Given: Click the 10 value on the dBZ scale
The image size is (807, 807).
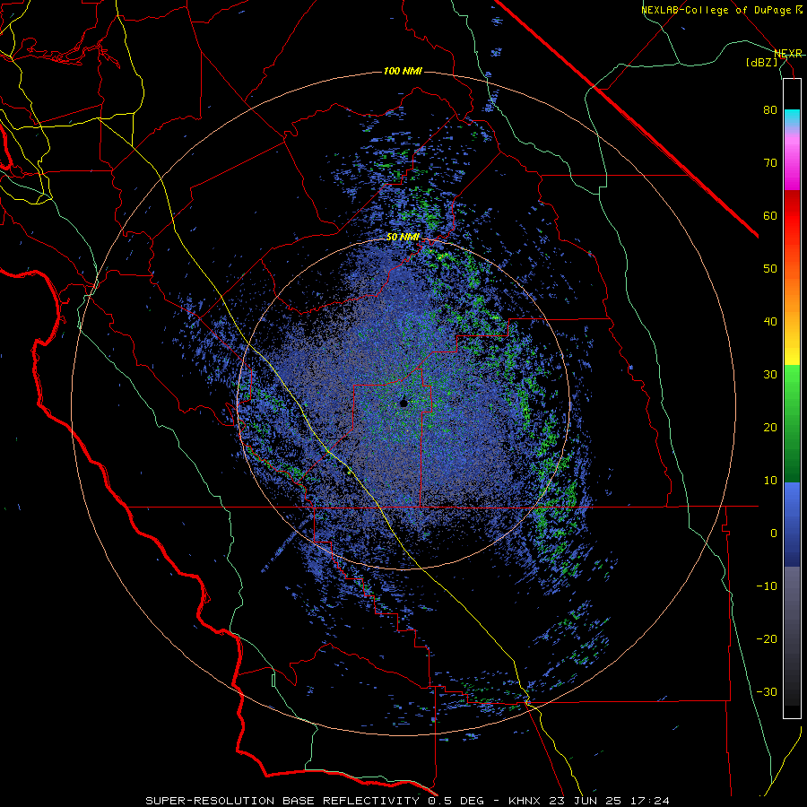Looking at the screenshot, I should click(x=770, y=481).
